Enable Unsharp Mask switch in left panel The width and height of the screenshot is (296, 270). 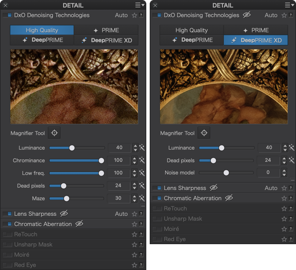[7, 245]
